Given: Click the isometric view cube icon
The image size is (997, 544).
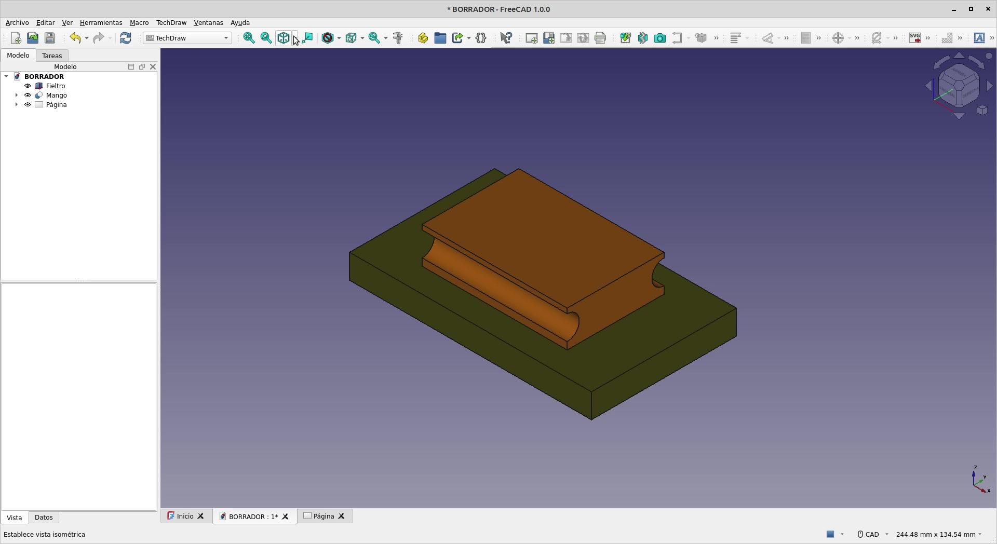Looking at the screenshot, I should [284, 38].
